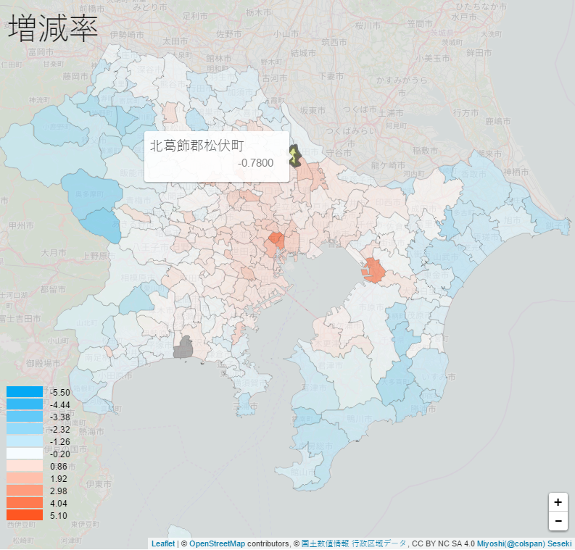This screenshot has height=550, width=575.
Task: Select the 2.98 legend color swatch
Action: 25,491
